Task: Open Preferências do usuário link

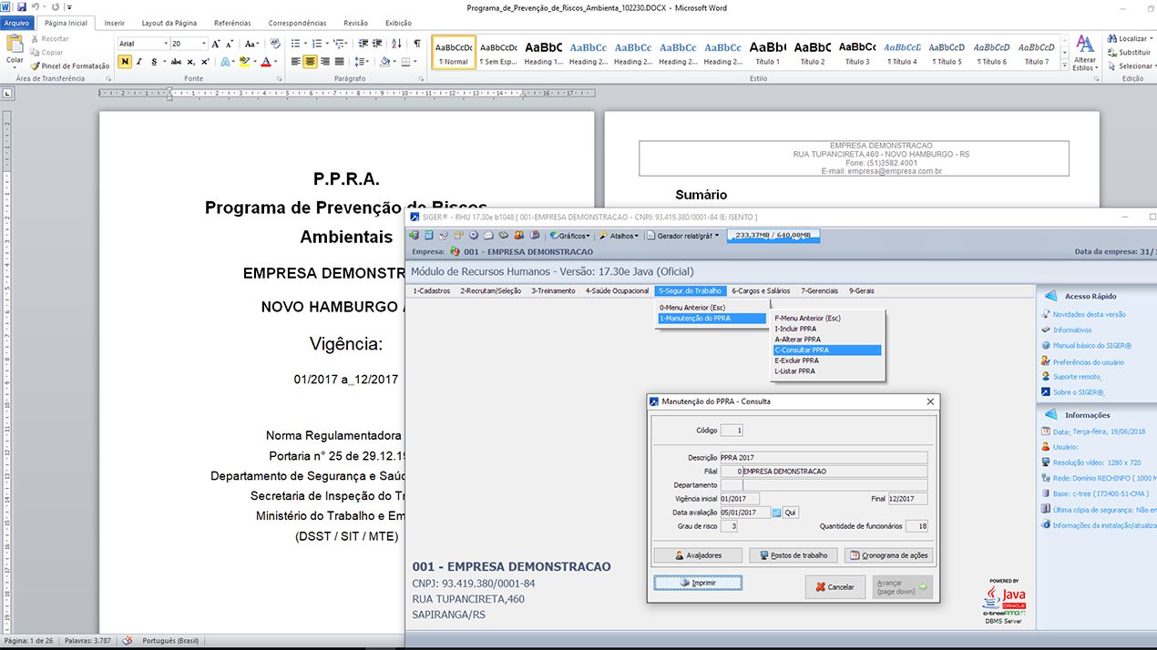Action: 1088,362
